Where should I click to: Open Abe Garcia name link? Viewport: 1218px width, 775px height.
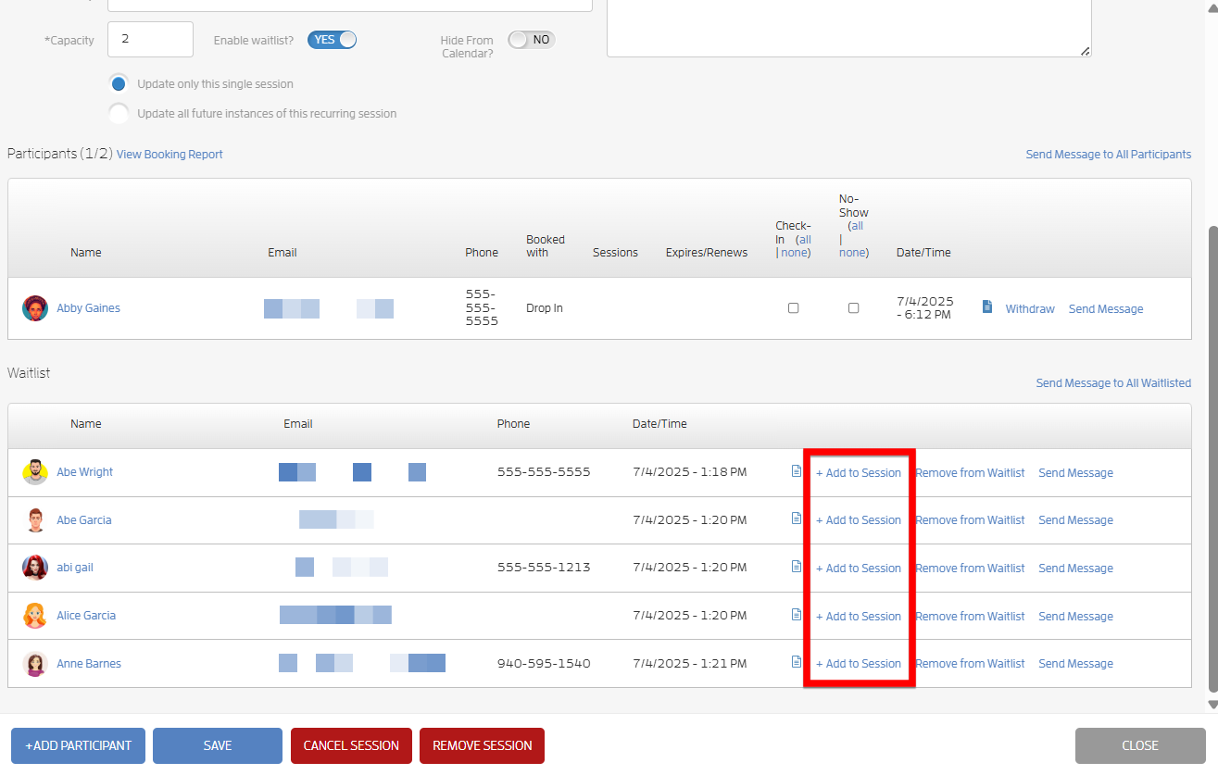coord(83,520)
